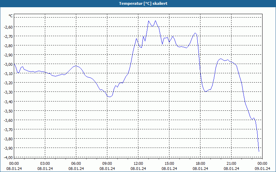
Task: Click the 08.01.24 date under 15:00
Action: [x=169, y=169]
